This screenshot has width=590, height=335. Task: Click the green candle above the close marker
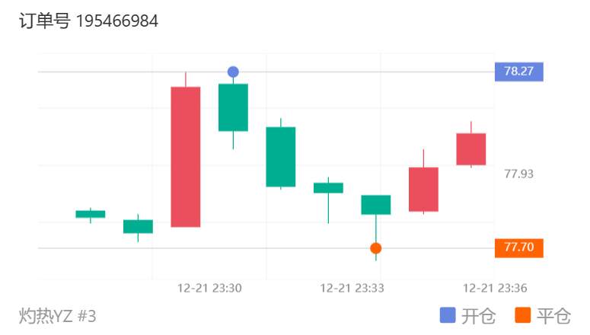376,205
